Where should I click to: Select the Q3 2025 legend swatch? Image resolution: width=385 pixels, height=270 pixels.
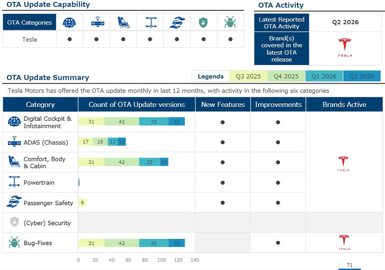[x=248, y=76]
